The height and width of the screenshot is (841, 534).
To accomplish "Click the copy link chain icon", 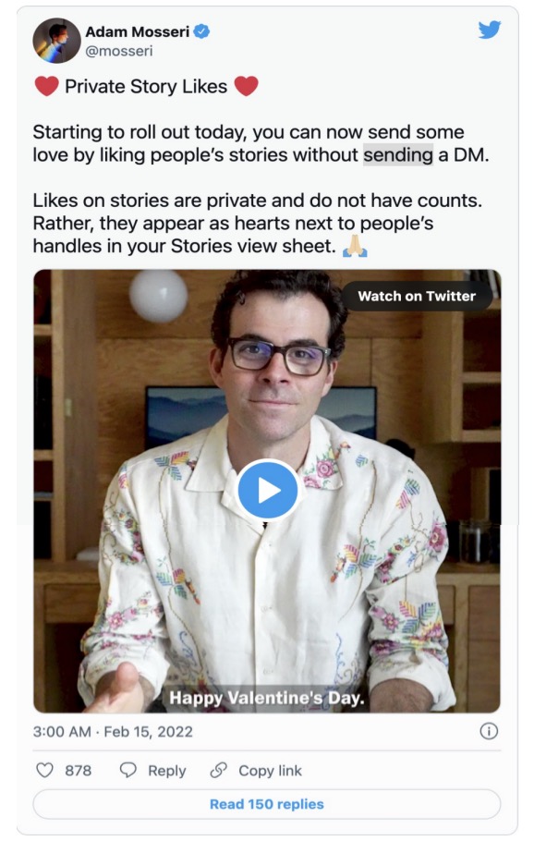I will (219, 770).
